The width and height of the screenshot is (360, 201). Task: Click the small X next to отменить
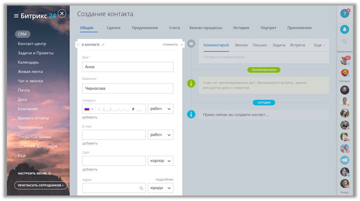pos(182,45)
